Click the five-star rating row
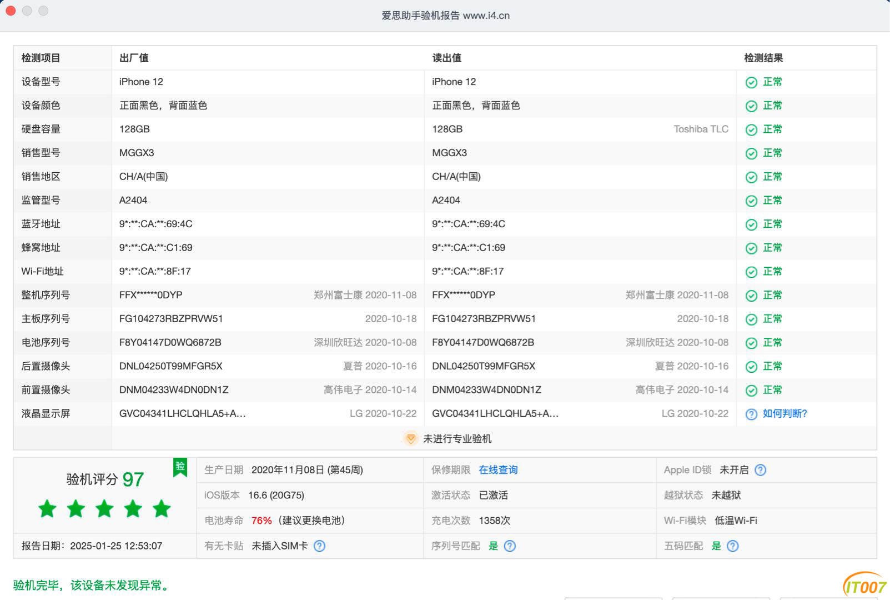Screen dimensions: 890x600 coord(104,508)
